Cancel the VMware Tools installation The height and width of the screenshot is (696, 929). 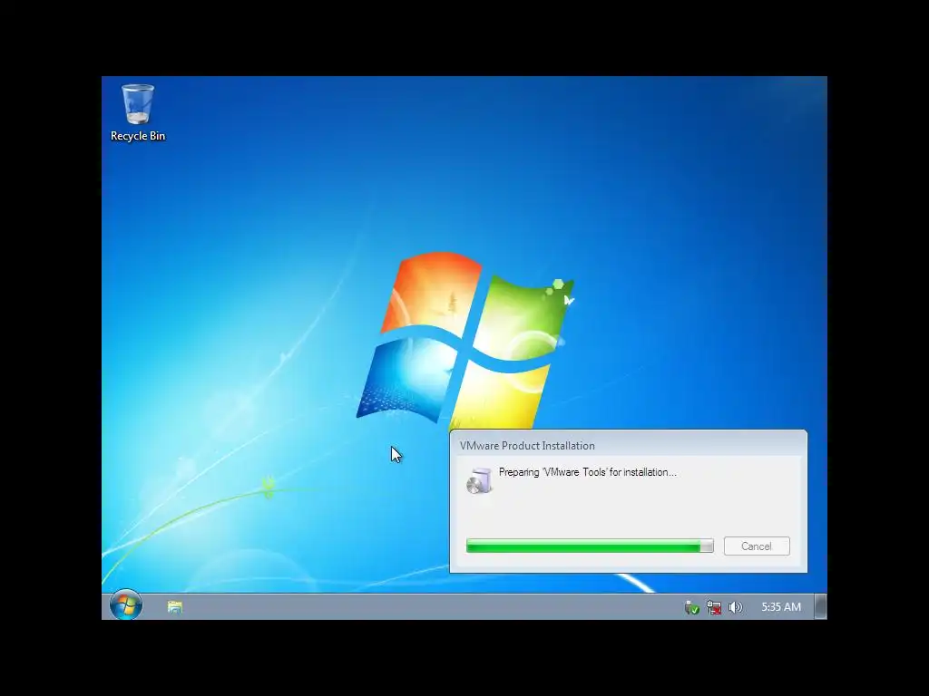click(x=757, y=546)
